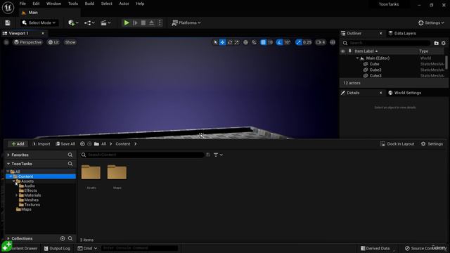Switch to the Data Layers tab
Image resolution: width=450 pixels, height=253 pixels.
coord(402,33)
